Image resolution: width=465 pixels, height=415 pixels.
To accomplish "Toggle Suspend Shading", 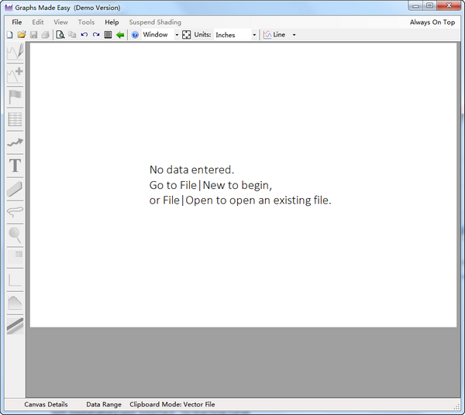I will (155, 22).
